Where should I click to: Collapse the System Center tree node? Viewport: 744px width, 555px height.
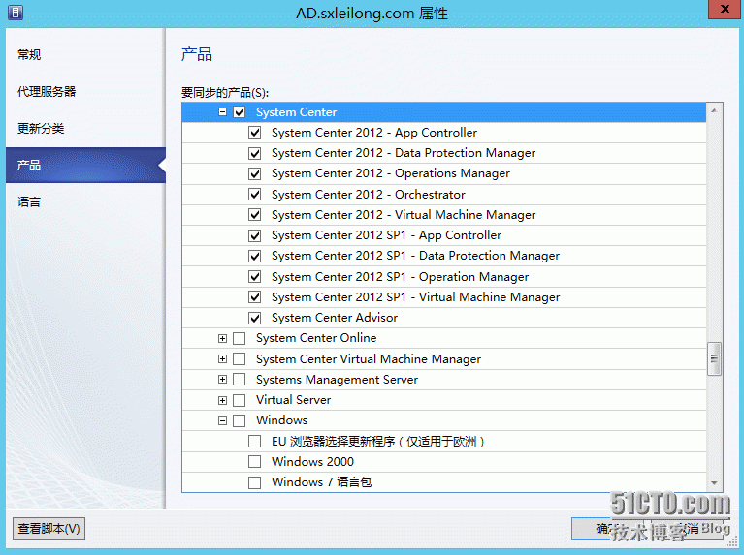coord(222,112)
